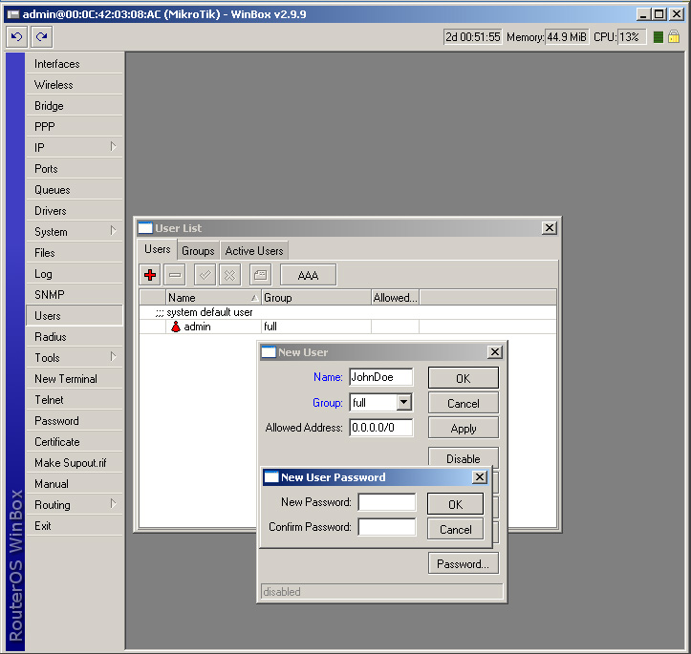This screenshot has height=654, width=691.
Task: Remove the selected user with the minus button
Action: tap(175, 275)
